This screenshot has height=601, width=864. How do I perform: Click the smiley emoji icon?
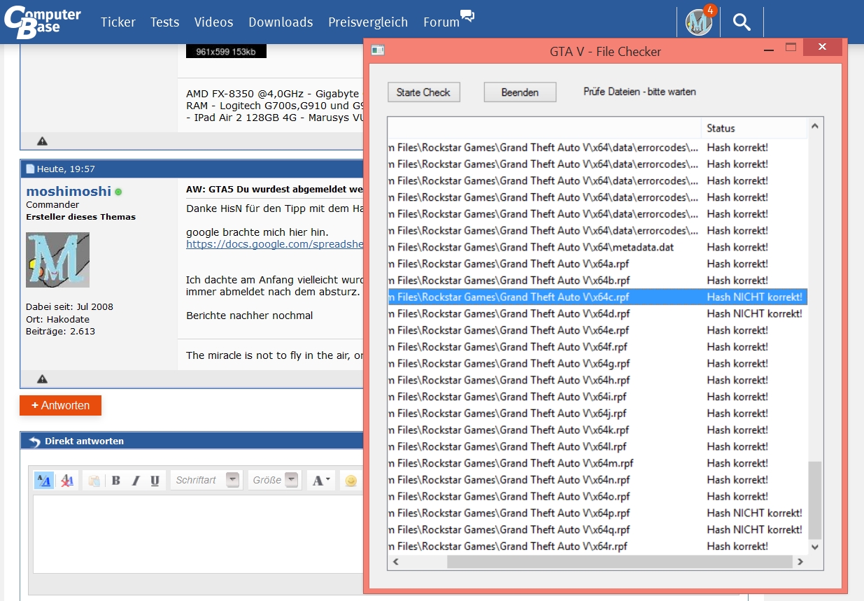[351, 481]
